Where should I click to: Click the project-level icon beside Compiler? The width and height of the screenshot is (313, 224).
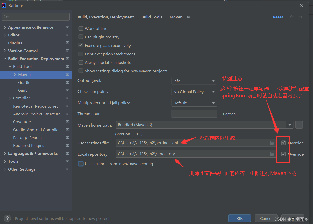click(67, 98)
